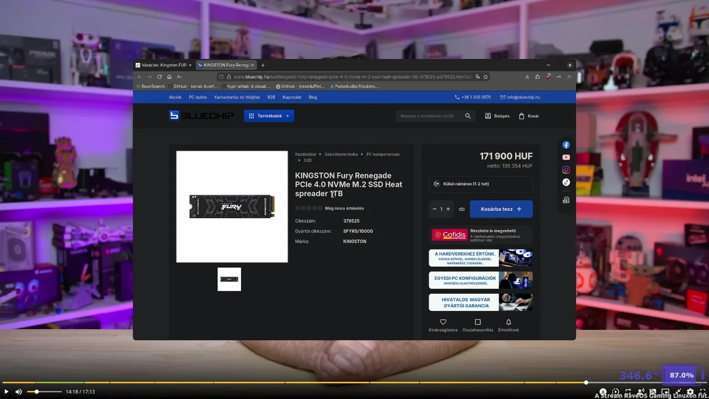This screenshot has height=399, width=709.
Task: Play the video with play button
Action: coord(6,392)
